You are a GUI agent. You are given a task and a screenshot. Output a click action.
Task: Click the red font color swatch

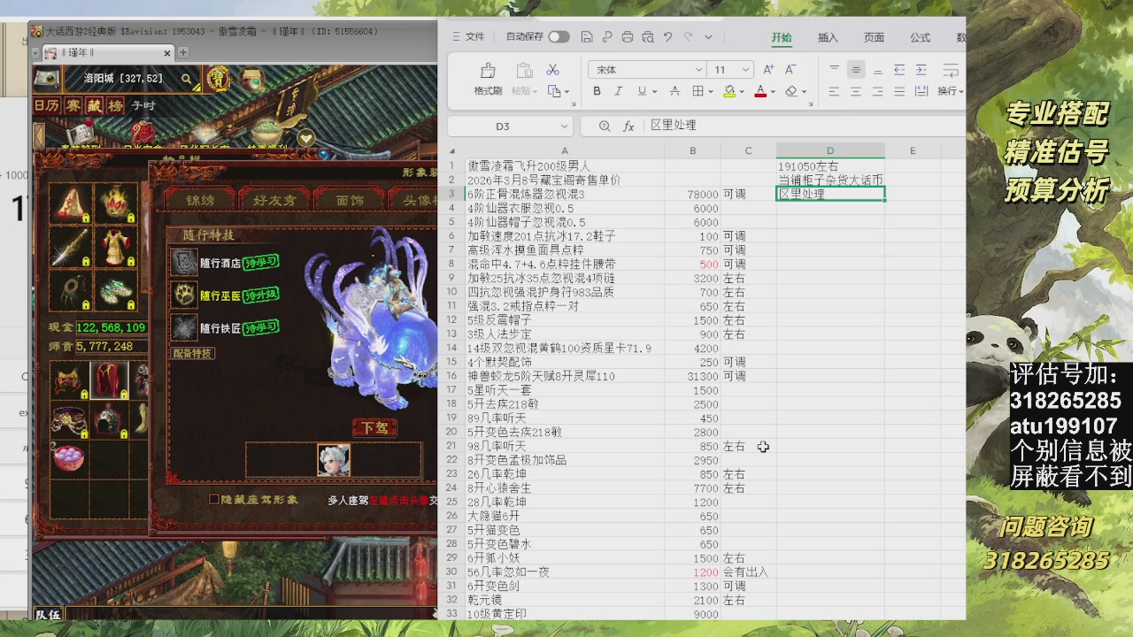pyautogui.click(x=759, y=91)
